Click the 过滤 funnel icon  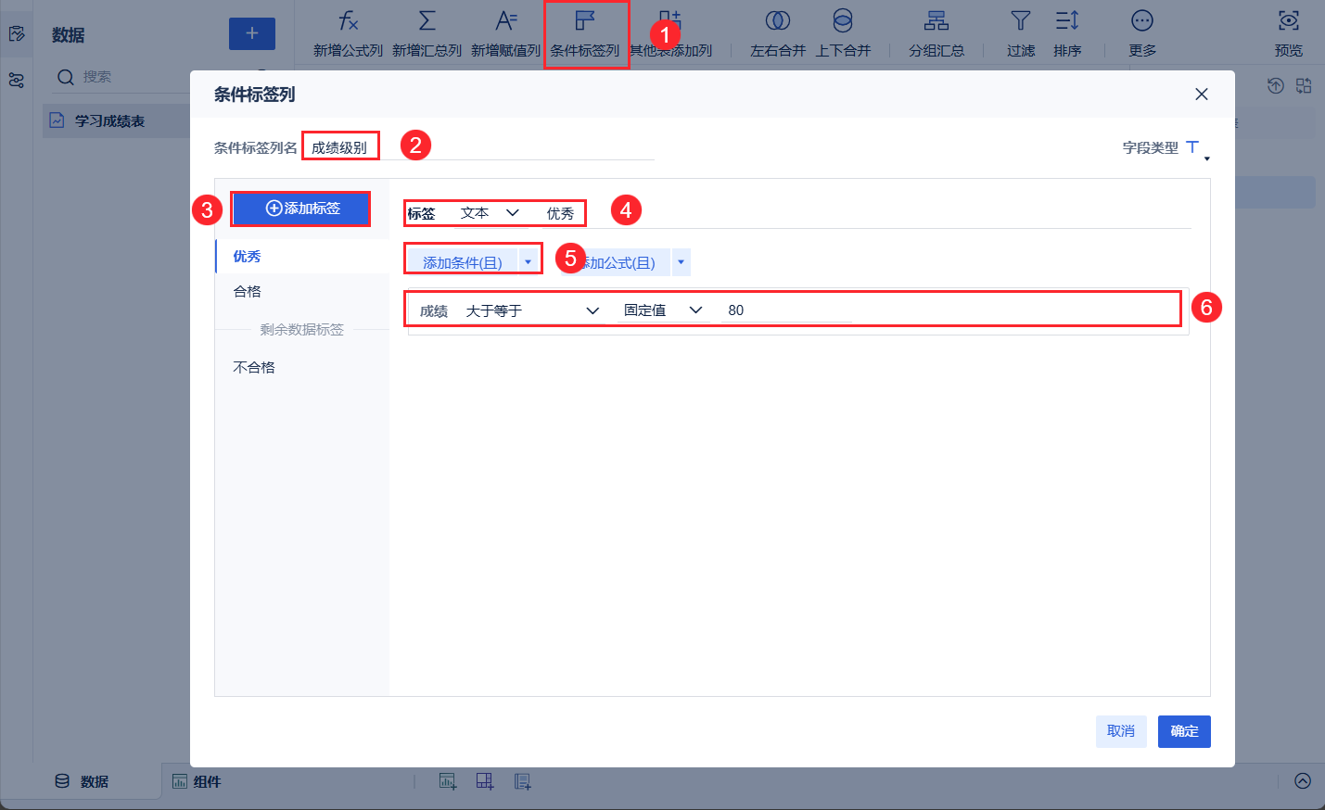(1021, 20)
